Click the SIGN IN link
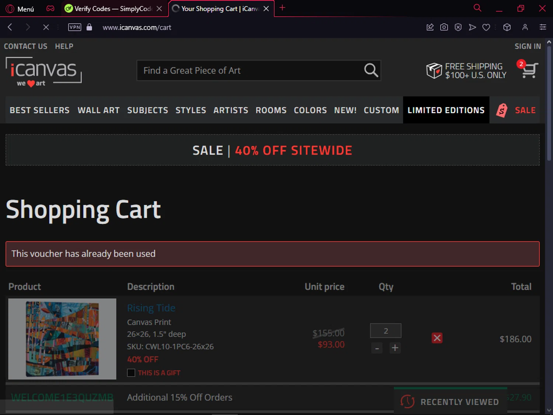The width and height of the screenshot is (553, 415). (528, 46)
